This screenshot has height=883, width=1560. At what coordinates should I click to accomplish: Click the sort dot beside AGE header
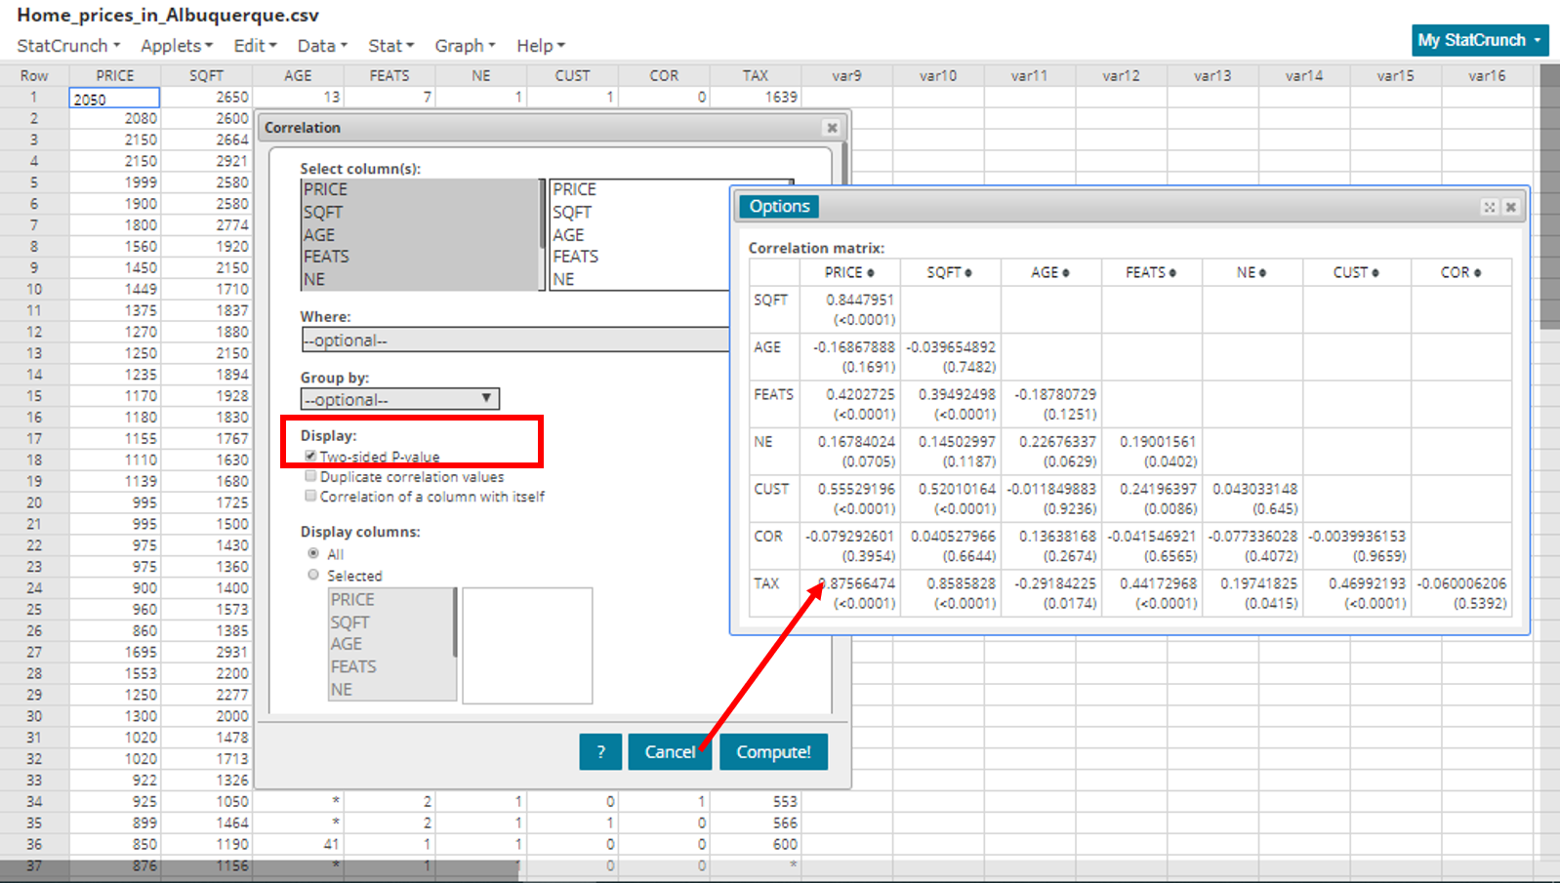(x=1066, y=273)
